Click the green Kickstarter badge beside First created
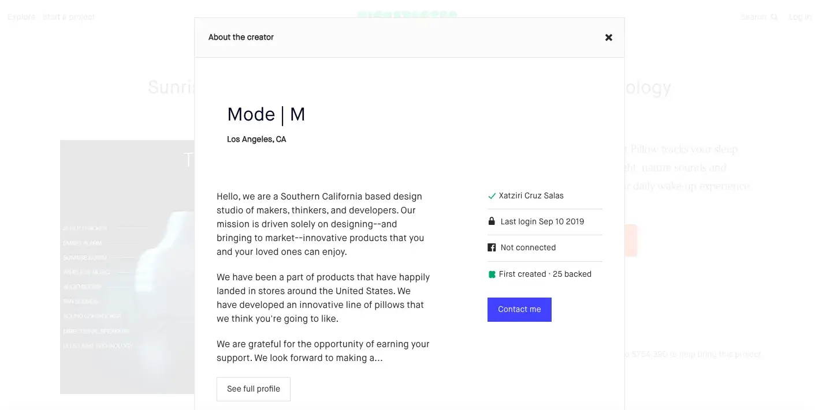Image resolution: width=815 pixels, height=410 pixels. [x=492, y=274]
